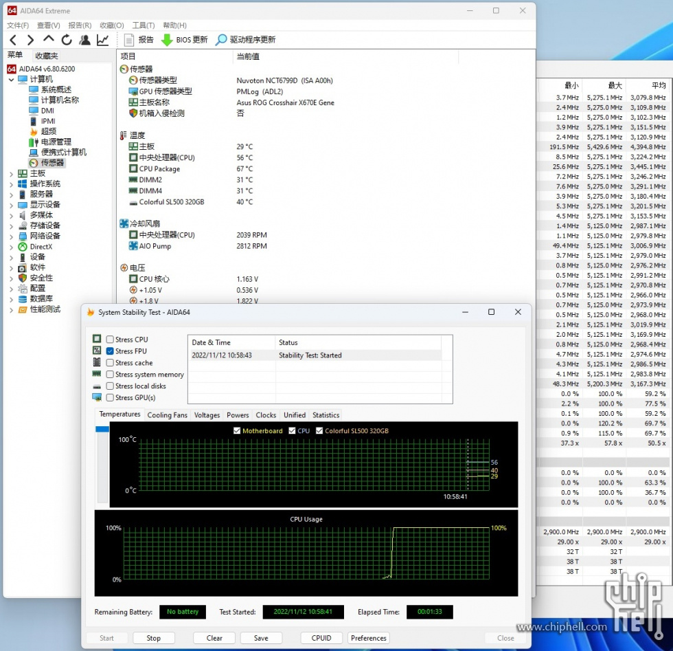Go forward with the right arrow toolbar icon
Screen dimensions: 673x651
(30, 40)
